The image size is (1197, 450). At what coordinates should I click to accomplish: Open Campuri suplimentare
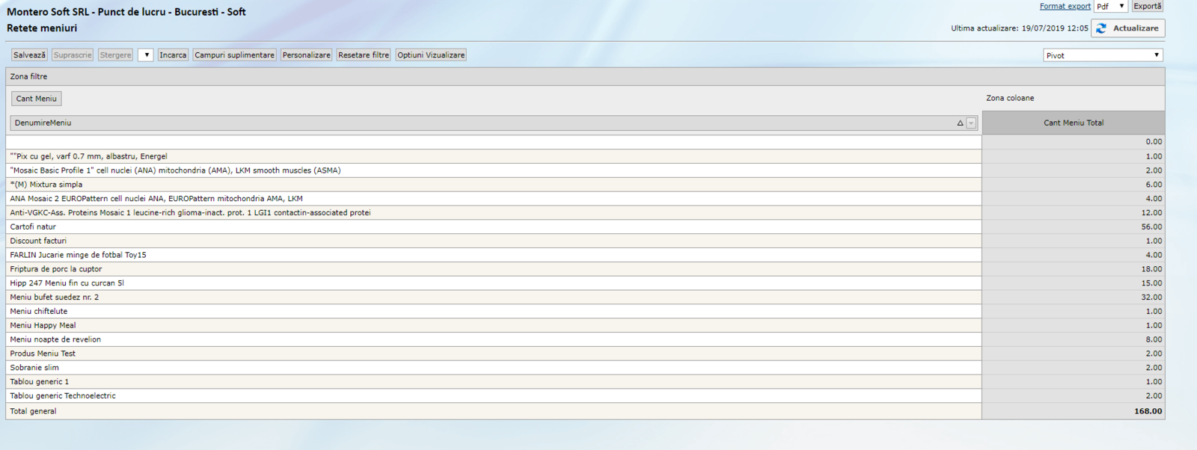click(x=234, y=55)
